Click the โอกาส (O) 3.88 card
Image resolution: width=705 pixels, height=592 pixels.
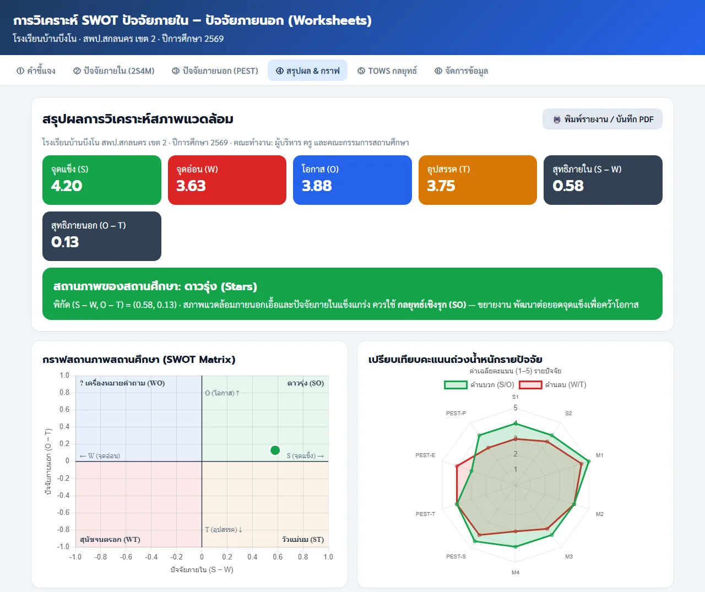[x=352, y=180]
